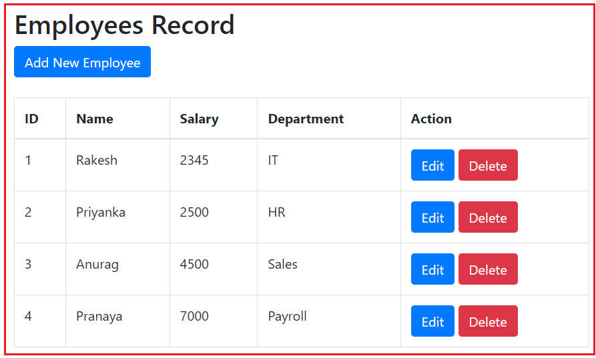Viewport: 596px width, 358px height.
Task: Select the Name column header
Action: [95, 119]
